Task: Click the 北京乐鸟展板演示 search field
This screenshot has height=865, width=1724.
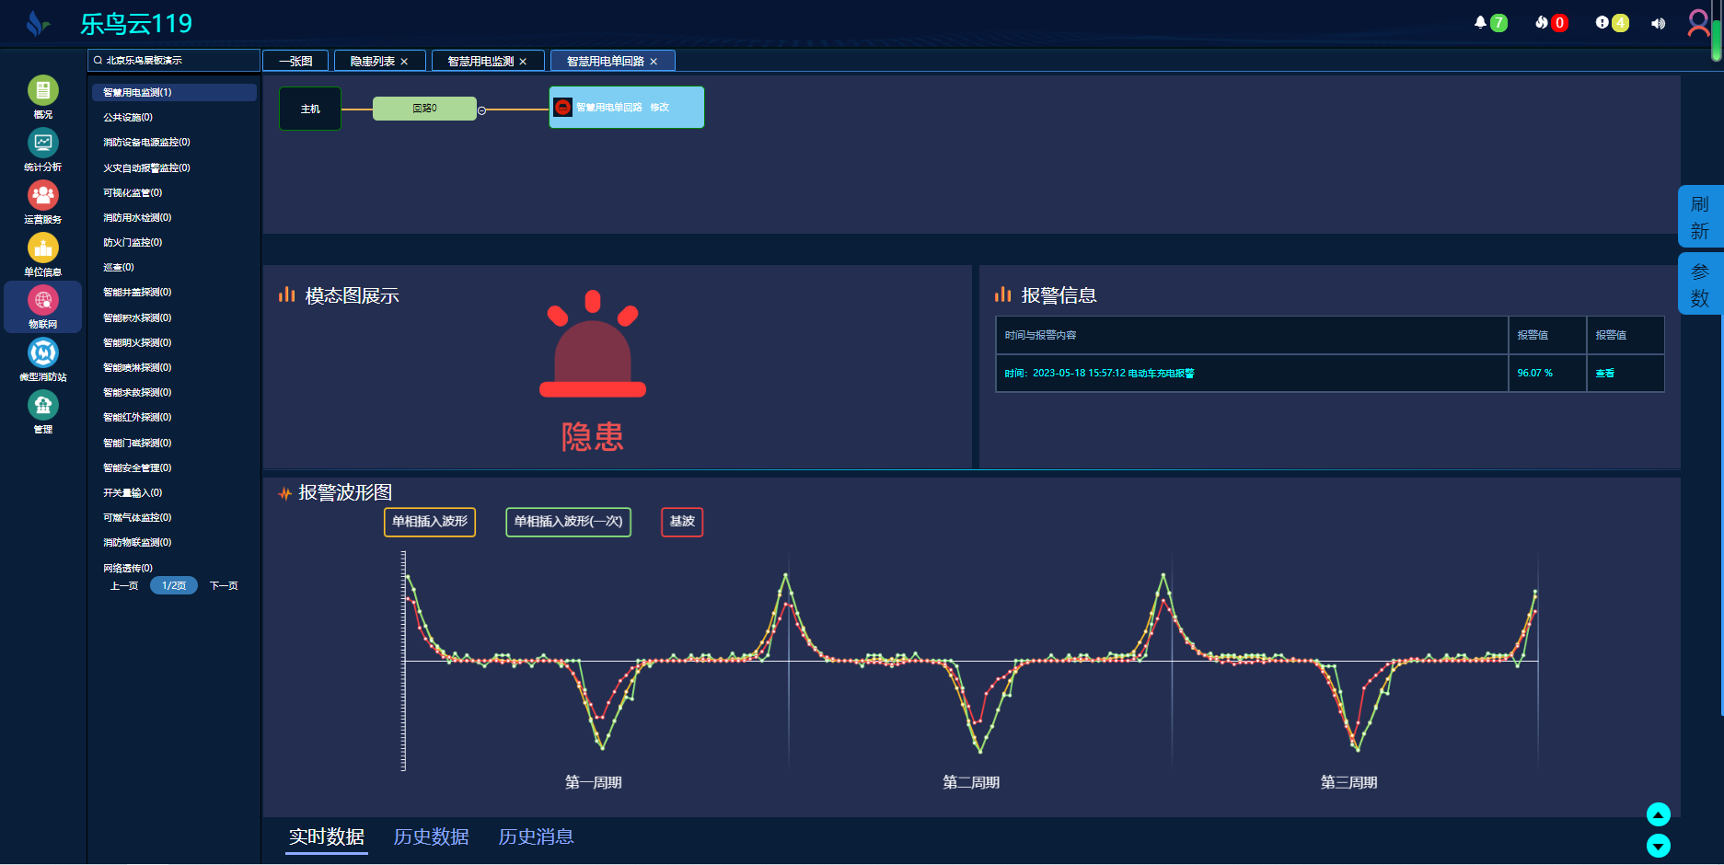Action: (x=175, y=61)
